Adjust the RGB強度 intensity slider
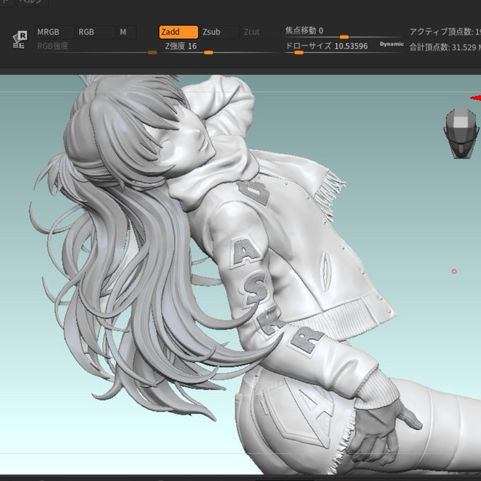 point(97,49)
